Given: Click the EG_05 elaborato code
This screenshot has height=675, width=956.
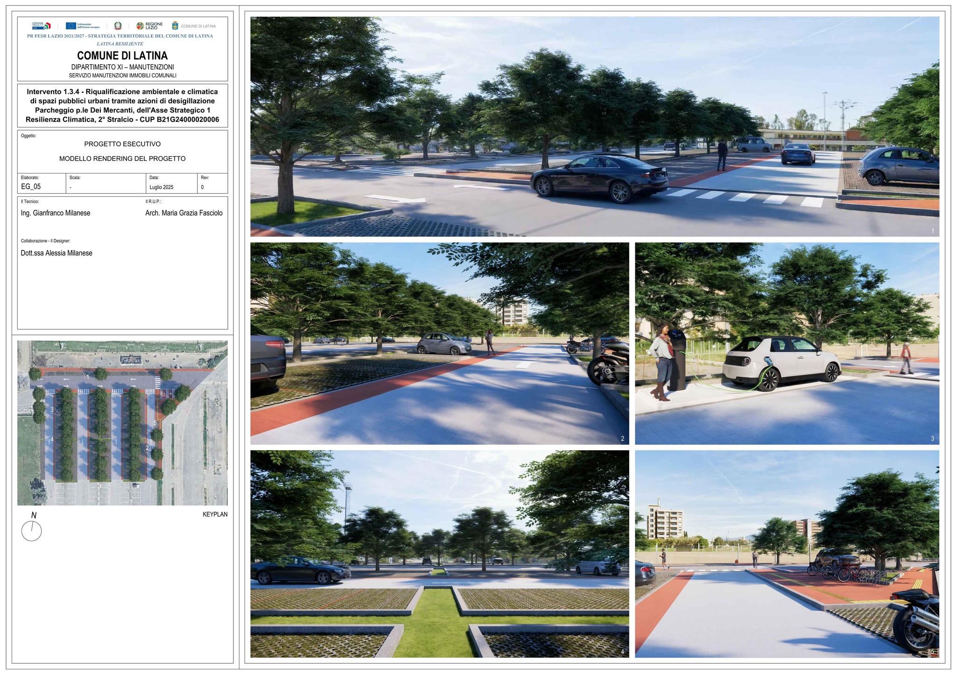Looking at the screenshot, I should point(31,187).
